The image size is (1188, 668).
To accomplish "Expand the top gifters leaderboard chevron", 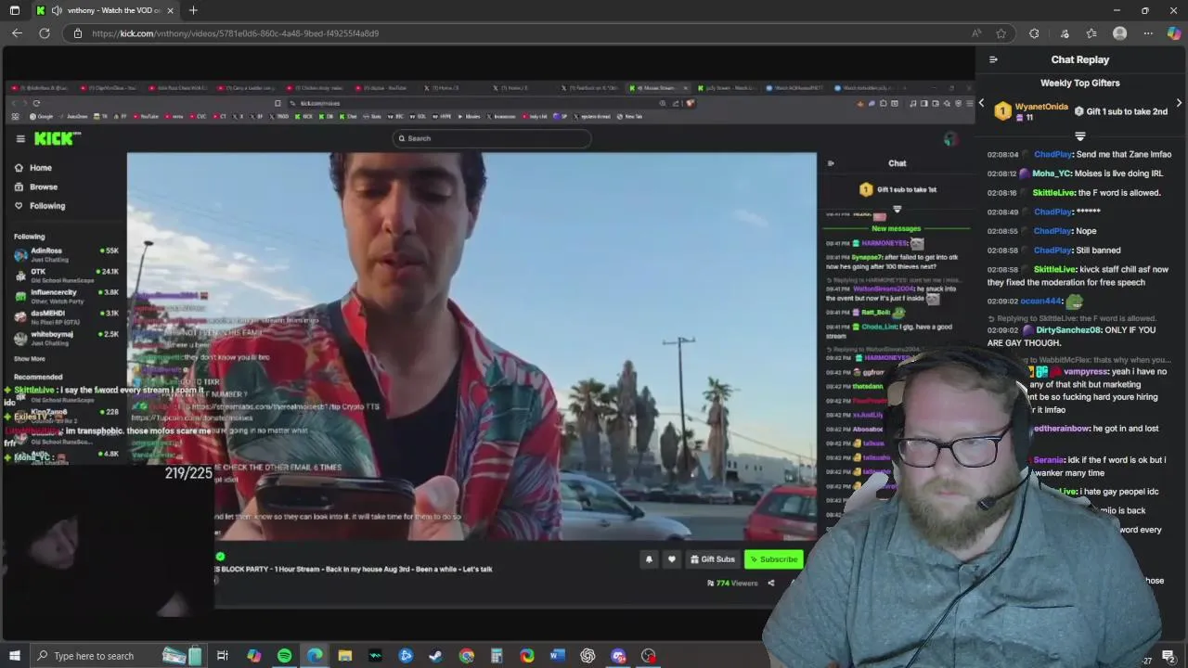I will coord(1079,136).
